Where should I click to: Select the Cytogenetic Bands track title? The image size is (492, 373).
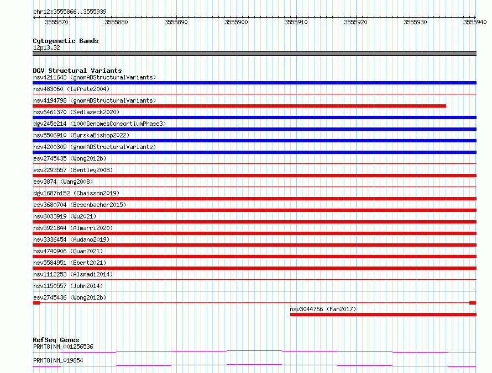click(66, 41)
